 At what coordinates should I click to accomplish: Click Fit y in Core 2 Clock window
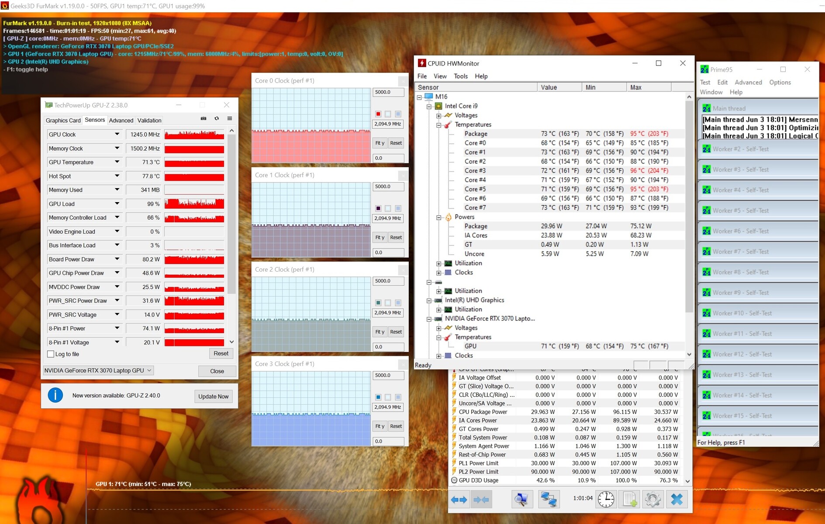380,331
